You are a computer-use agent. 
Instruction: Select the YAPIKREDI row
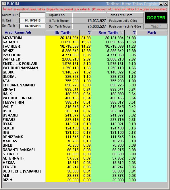point(85,59)
